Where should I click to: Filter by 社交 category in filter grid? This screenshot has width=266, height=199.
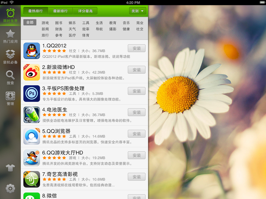140,29
